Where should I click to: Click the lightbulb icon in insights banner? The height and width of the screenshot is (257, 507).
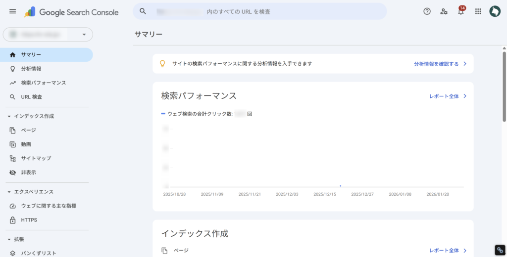pyautogui.click(x=162, y=64)
